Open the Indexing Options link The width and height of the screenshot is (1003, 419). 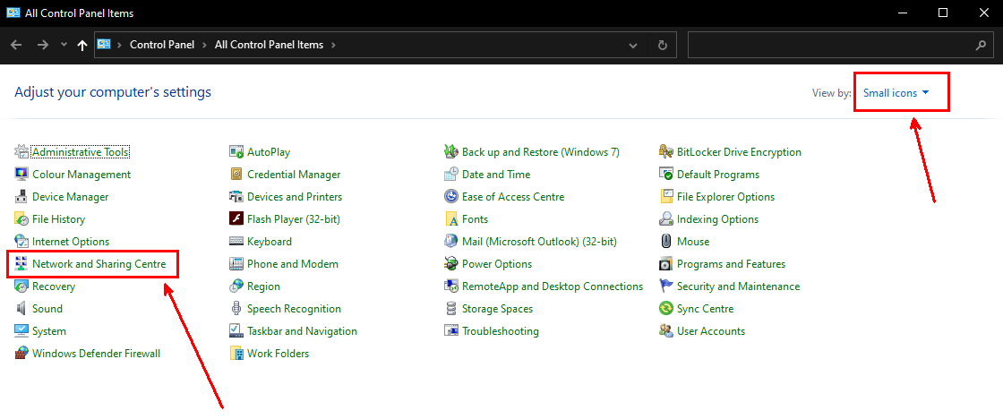click(717, 219)
